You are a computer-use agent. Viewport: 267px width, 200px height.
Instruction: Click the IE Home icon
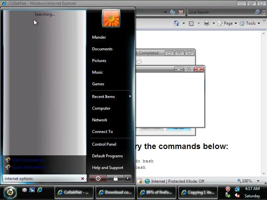[177, 23]
